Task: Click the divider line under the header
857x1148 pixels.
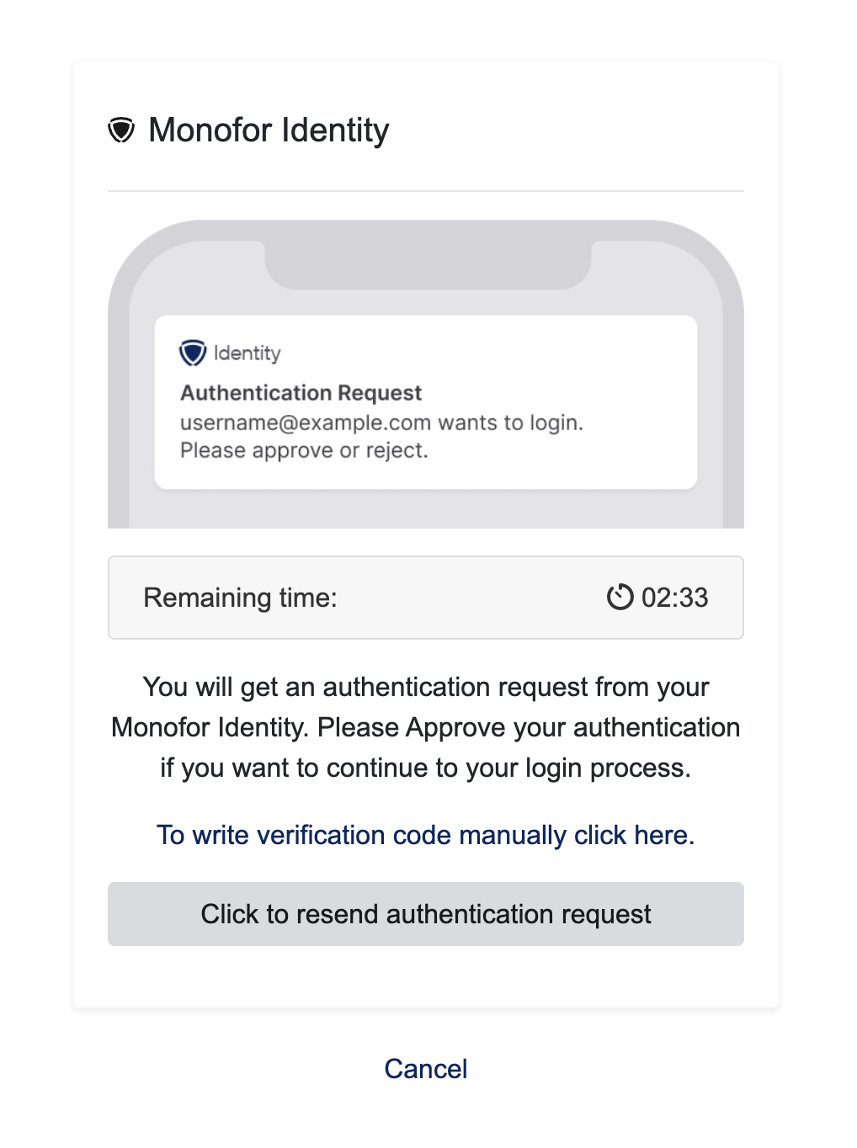Action: (425, 191)
